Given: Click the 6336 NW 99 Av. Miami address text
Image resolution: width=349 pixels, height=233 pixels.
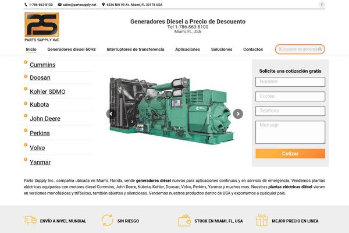Looking at the screenshot, I should point(134,5).
